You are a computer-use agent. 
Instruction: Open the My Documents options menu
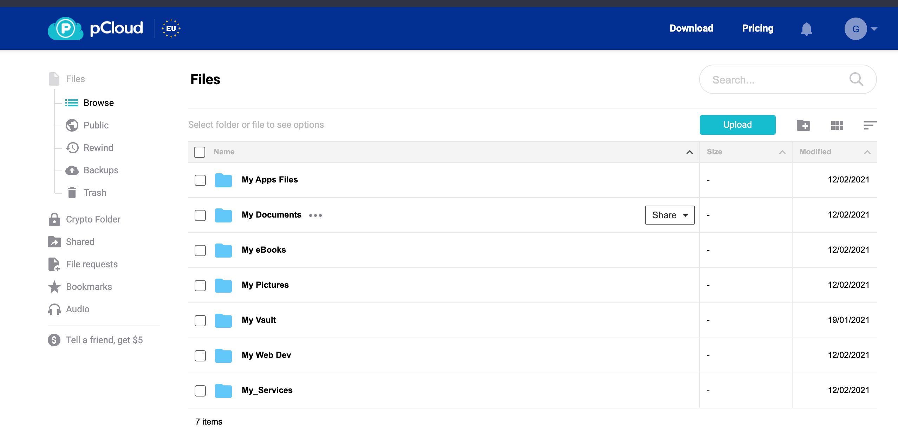click(315, 215)
